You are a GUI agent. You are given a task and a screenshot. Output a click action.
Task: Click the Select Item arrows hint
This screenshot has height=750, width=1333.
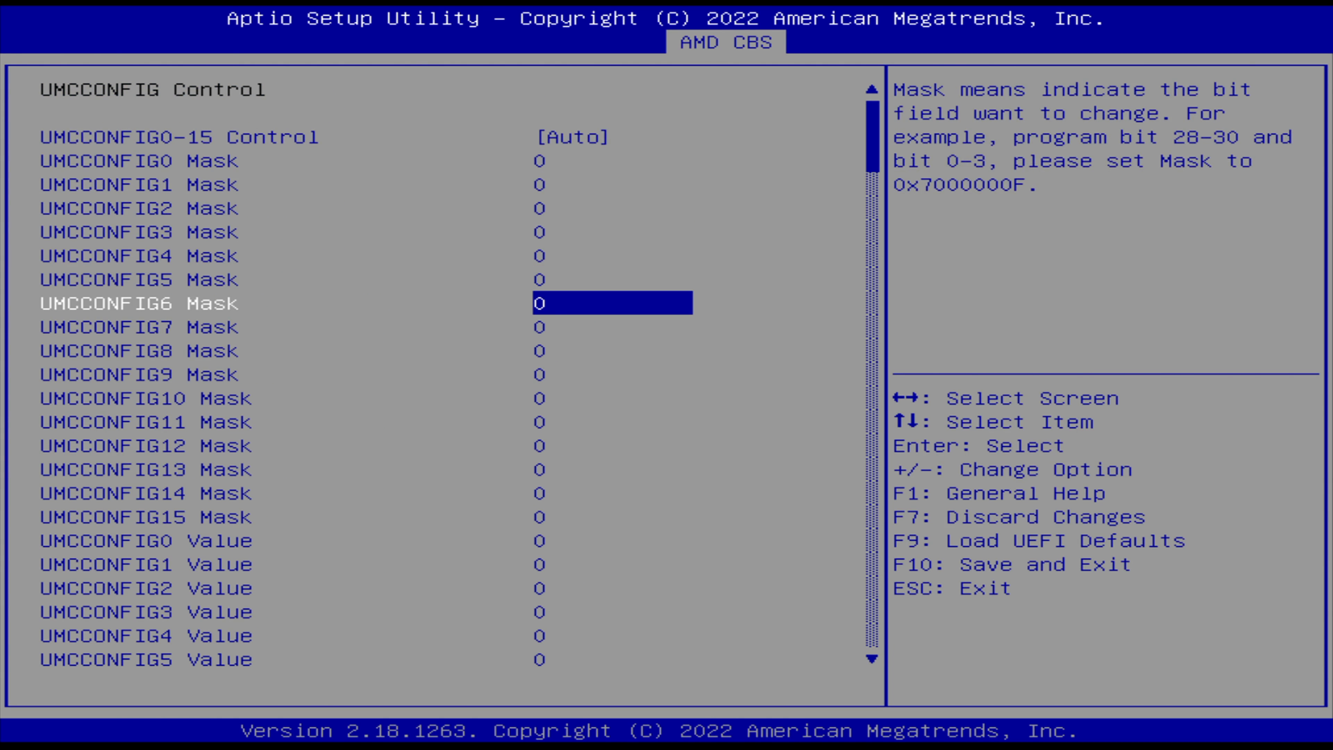tap(994, 422)
